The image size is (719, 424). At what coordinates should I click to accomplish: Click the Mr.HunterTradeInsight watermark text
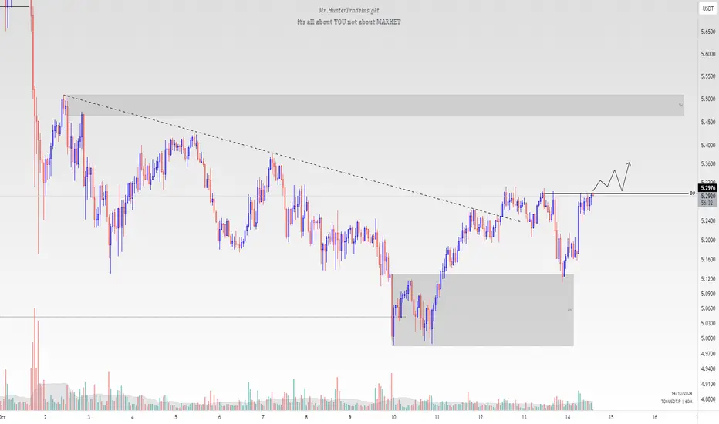(349, 10)
